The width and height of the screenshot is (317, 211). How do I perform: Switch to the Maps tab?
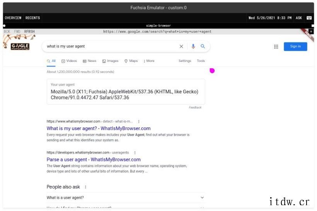click(131, 61)
